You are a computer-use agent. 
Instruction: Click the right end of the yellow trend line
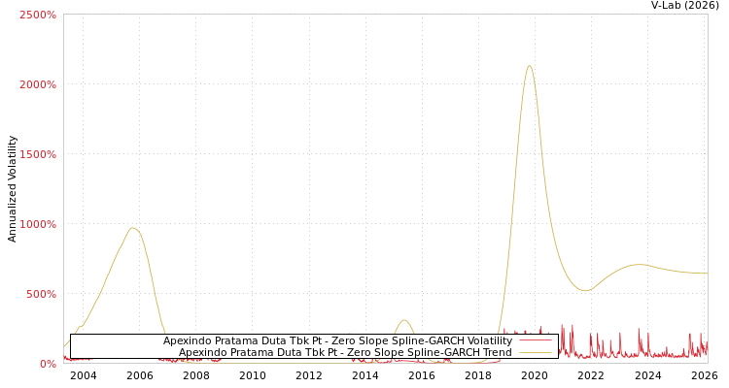click(x=706, y=274)
